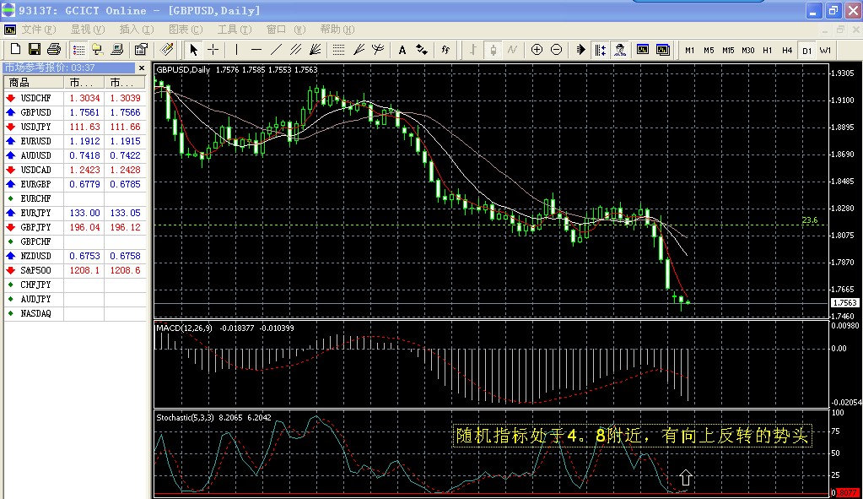Select the USDJPY symbol row
The image size is (863, 499).
75,127
